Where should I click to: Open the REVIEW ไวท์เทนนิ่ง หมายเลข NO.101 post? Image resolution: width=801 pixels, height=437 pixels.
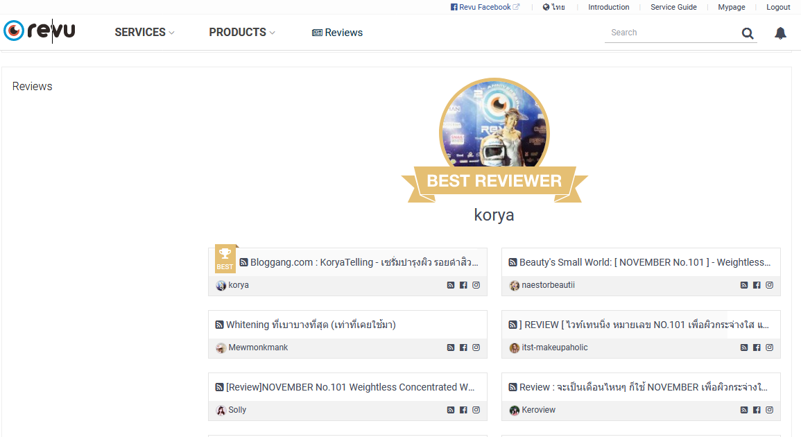click(639, 325)
